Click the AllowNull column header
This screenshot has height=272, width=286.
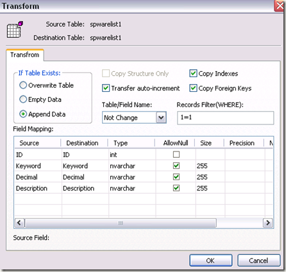pyautogui.click(x=174, y=143)
